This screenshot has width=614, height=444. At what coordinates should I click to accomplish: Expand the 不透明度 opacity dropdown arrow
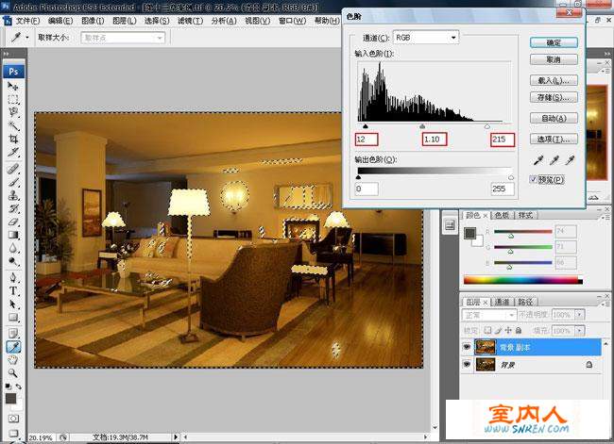pos(580,315)
